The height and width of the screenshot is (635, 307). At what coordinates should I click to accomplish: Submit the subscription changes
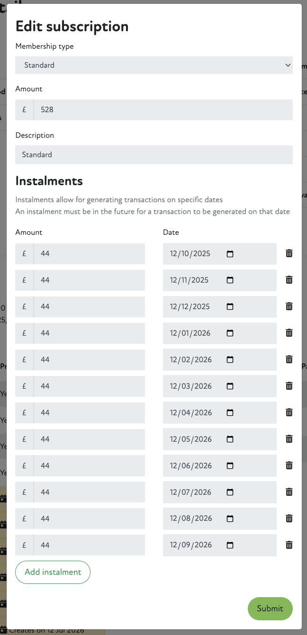(x=270, y=608)
